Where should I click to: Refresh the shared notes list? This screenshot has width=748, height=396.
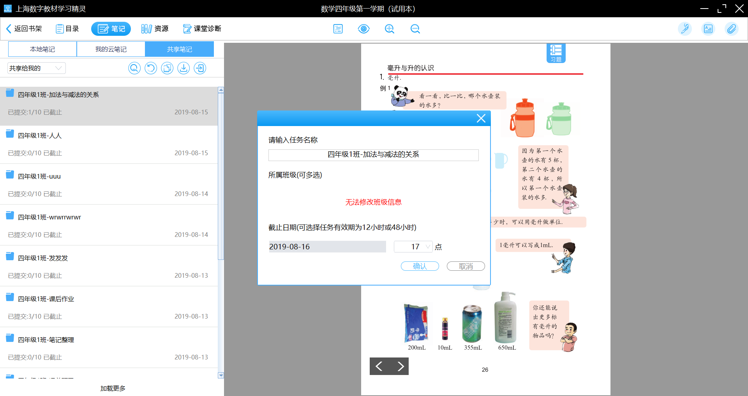pyautogui.click(x=151, y=68)
